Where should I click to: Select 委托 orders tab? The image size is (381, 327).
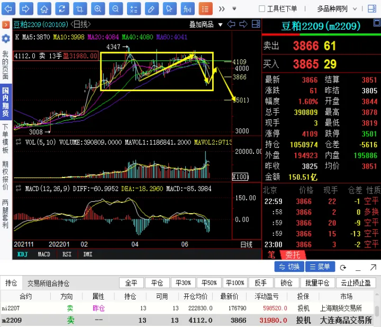tap(293, 255)
